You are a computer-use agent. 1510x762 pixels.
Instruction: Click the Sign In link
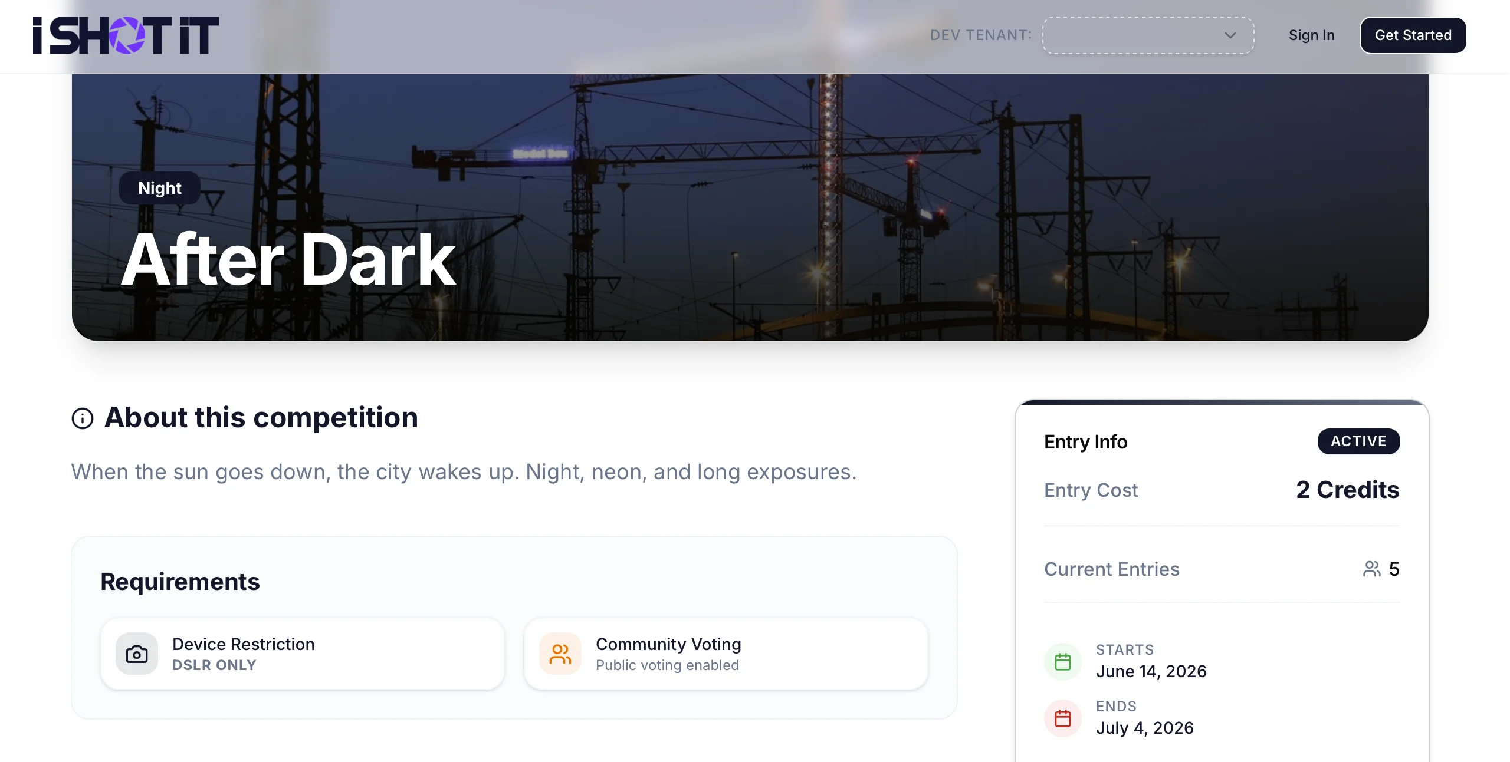click(1311, 35)
